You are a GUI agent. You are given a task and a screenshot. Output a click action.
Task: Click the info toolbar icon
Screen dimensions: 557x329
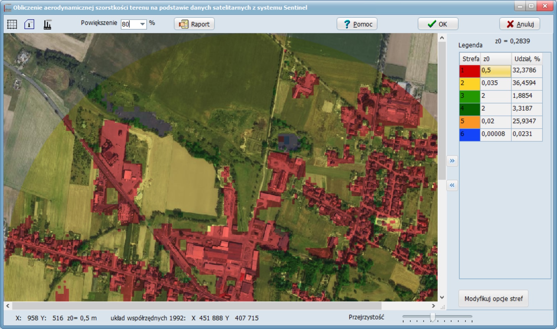(29, 24)
